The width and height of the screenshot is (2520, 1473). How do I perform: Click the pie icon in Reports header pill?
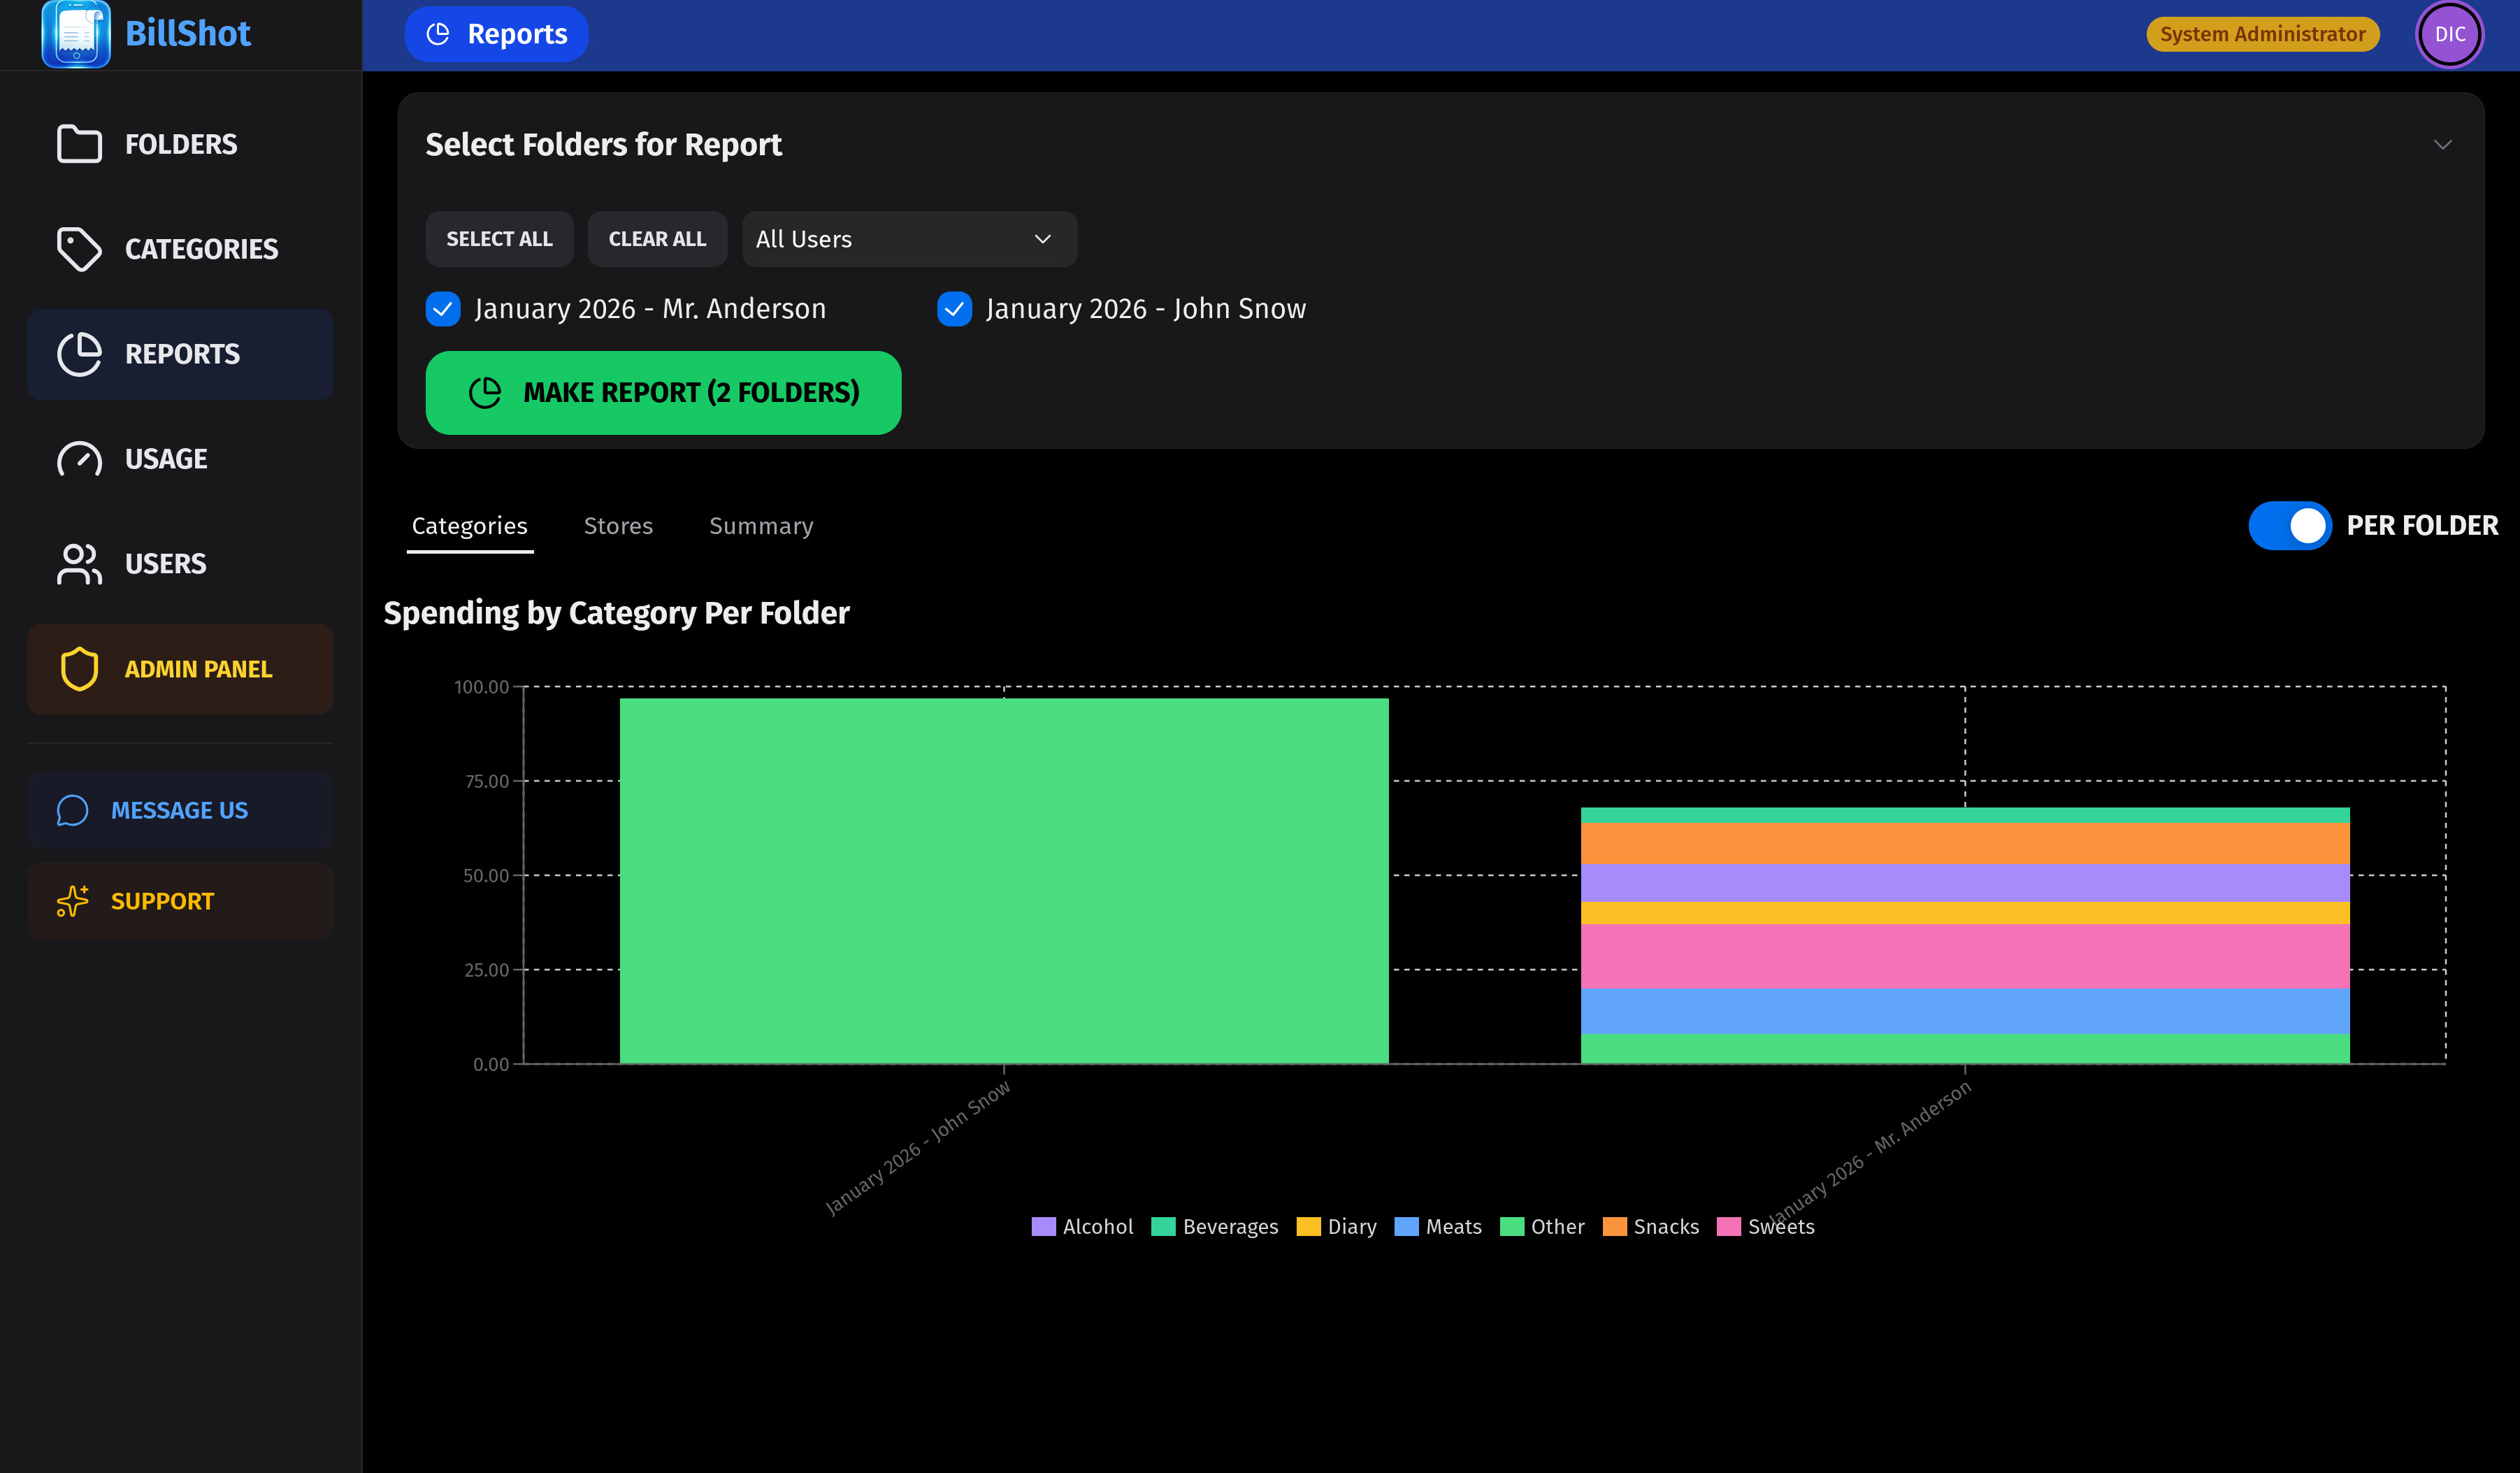tap(438, 34)
